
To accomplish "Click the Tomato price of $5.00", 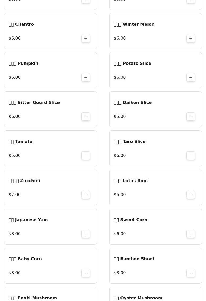I will coord(15,156).
